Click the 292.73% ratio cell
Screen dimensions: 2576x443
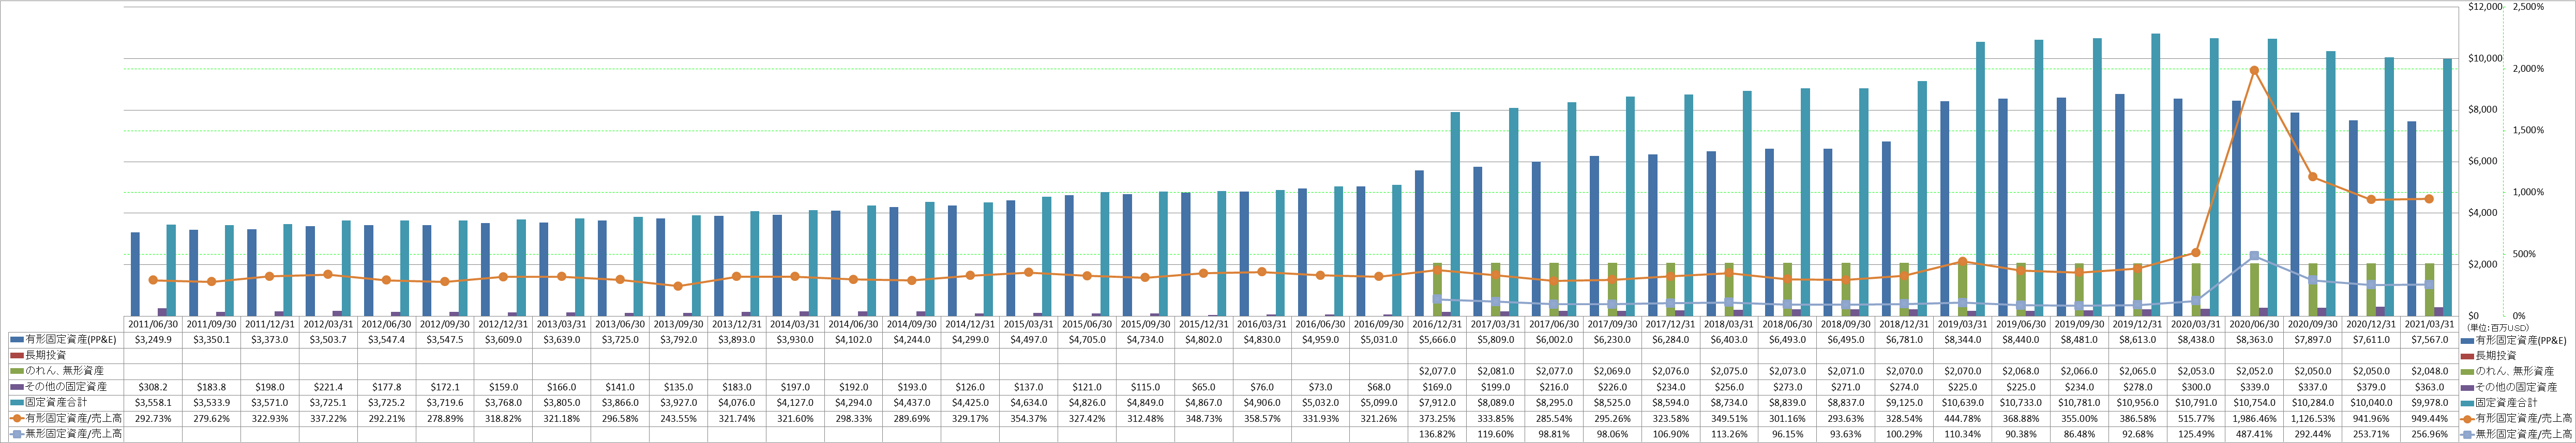tap(153, 418)
